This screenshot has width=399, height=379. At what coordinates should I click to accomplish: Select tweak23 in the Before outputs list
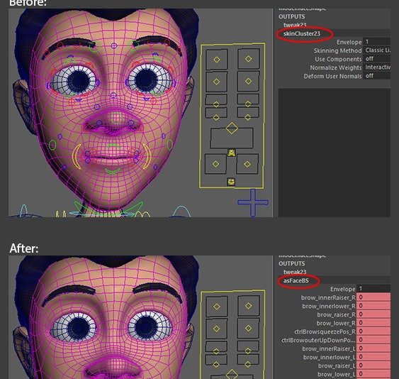[295, 25]
